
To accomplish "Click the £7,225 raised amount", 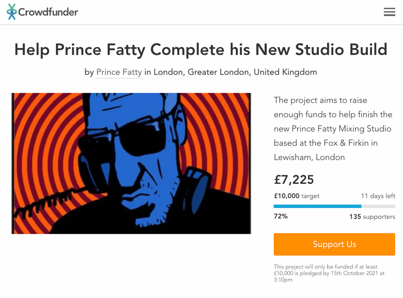I will (x=294, y=180).
